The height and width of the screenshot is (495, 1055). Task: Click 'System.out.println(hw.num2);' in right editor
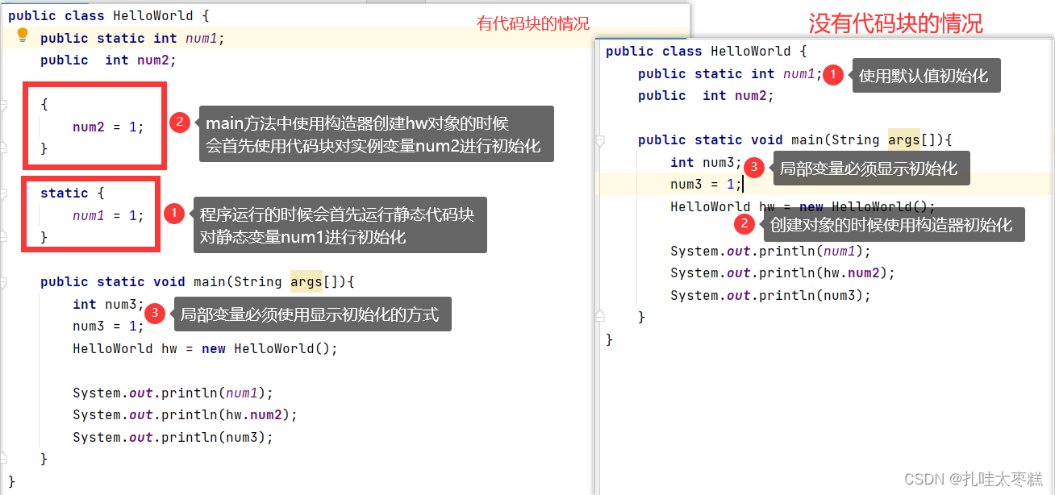tap(782, 273)
